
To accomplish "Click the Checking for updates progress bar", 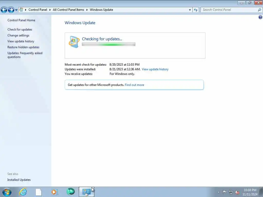I will pos(109,44).
